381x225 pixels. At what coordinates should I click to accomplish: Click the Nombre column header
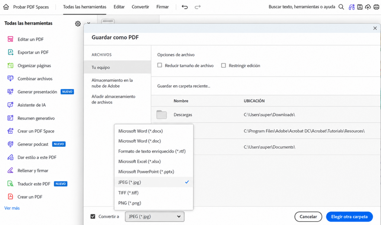tap(181, 101)
